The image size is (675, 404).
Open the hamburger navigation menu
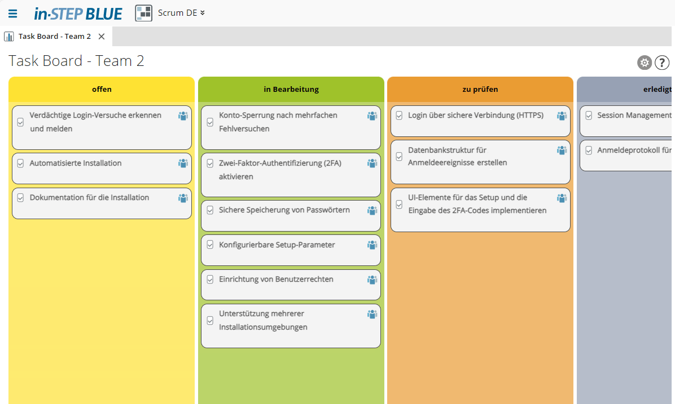tap(12, 13)
